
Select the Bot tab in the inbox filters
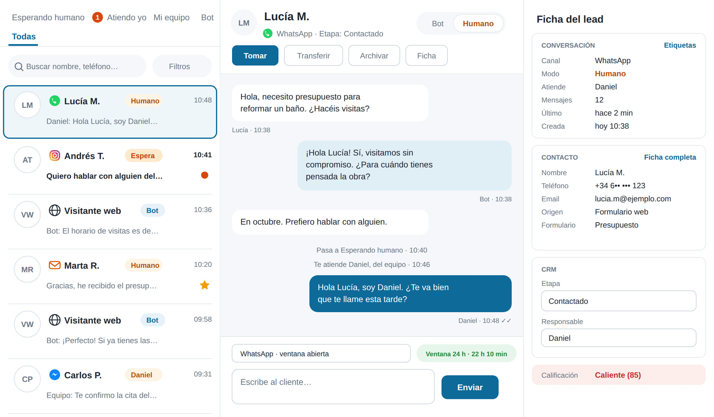click(207, 18)
